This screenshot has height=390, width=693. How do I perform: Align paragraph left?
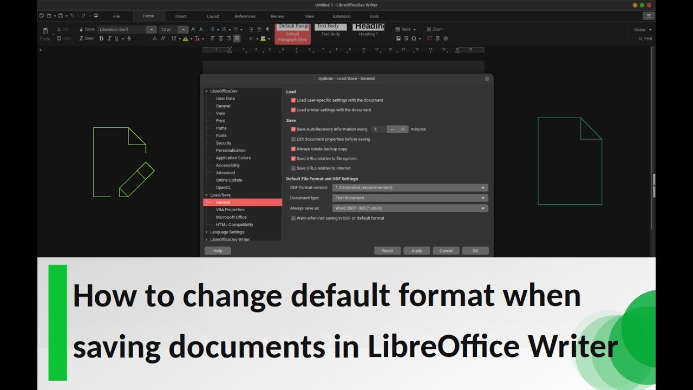(213, 38)
